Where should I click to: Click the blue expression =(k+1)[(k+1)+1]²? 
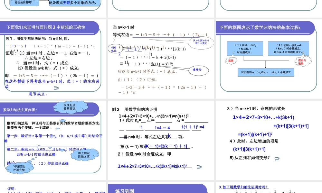(255, 134)
